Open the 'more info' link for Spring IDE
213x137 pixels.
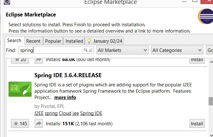65,97
